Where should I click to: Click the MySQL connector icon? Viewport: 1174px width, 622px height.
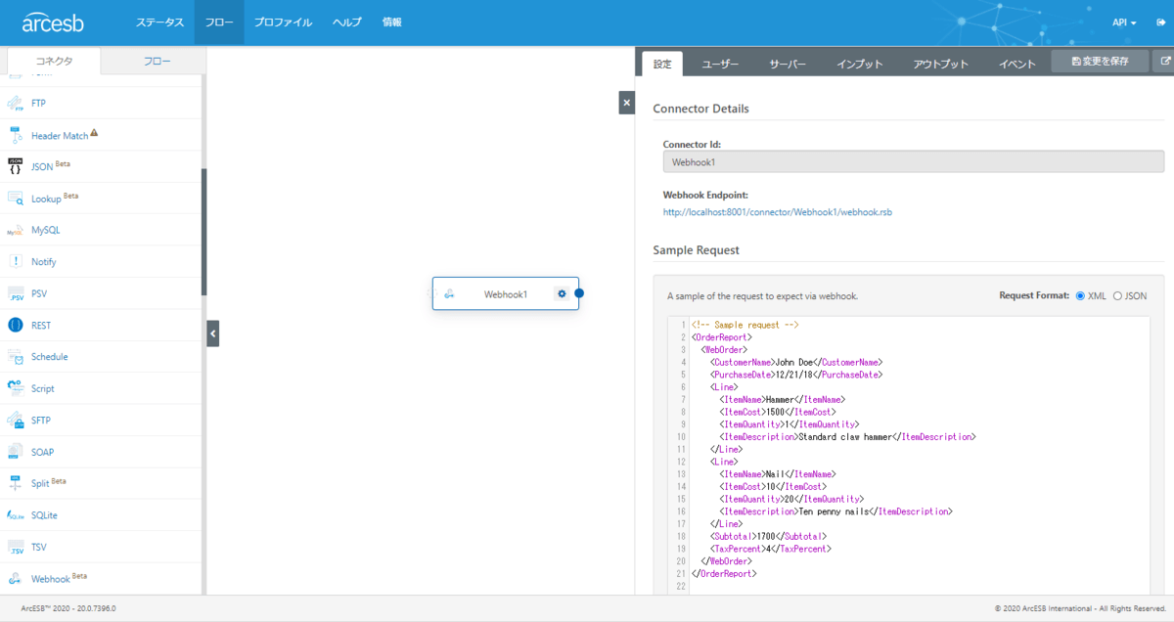coord(16,231)
